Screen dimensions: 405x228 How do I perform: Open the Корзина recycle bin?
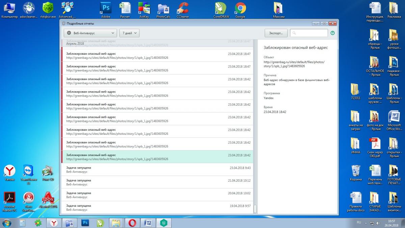click(356, 172)
